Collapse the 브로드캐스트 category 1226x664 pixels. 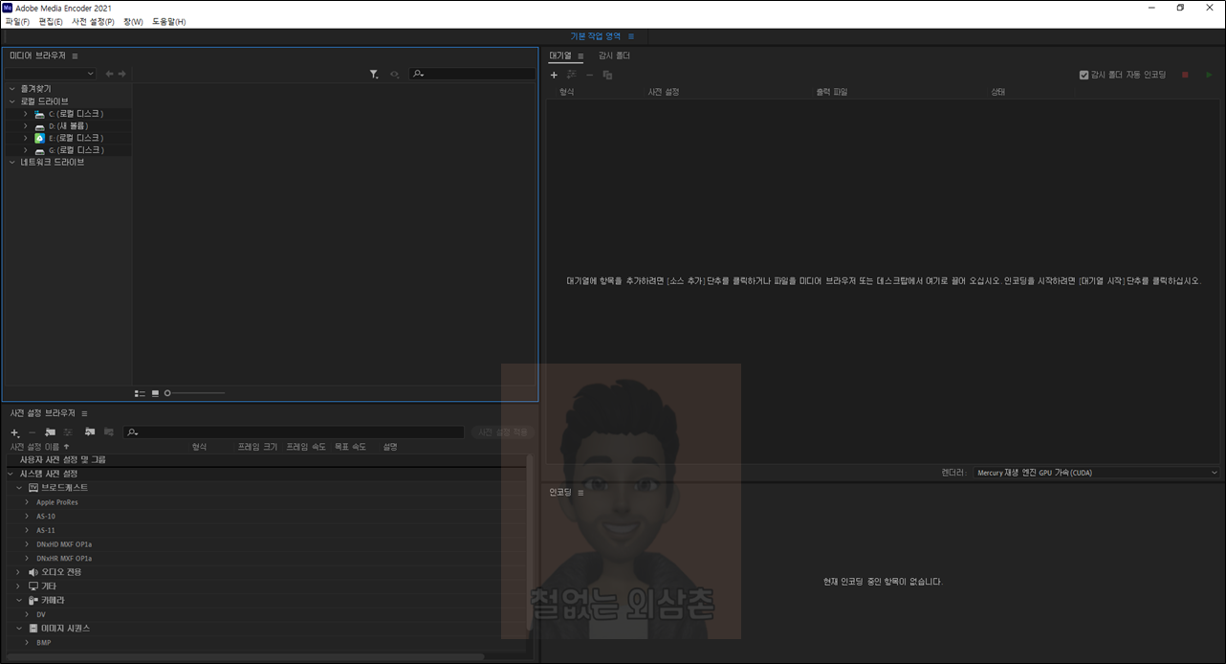(x=19, y=488)
